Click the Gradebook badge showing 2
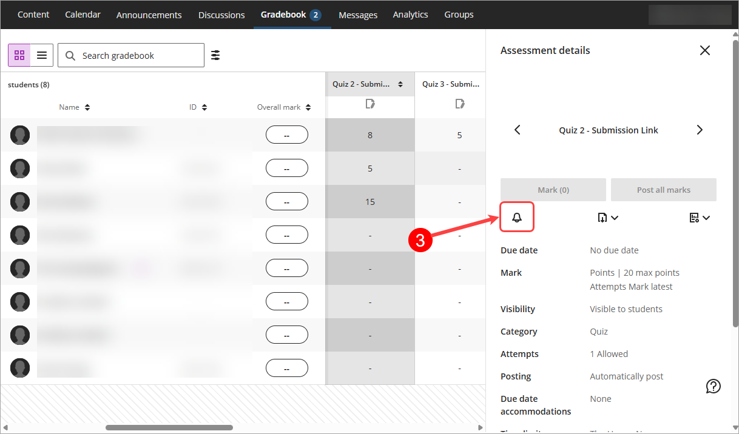The height and width of the screenshot is (434, 739). coord(316,15)
